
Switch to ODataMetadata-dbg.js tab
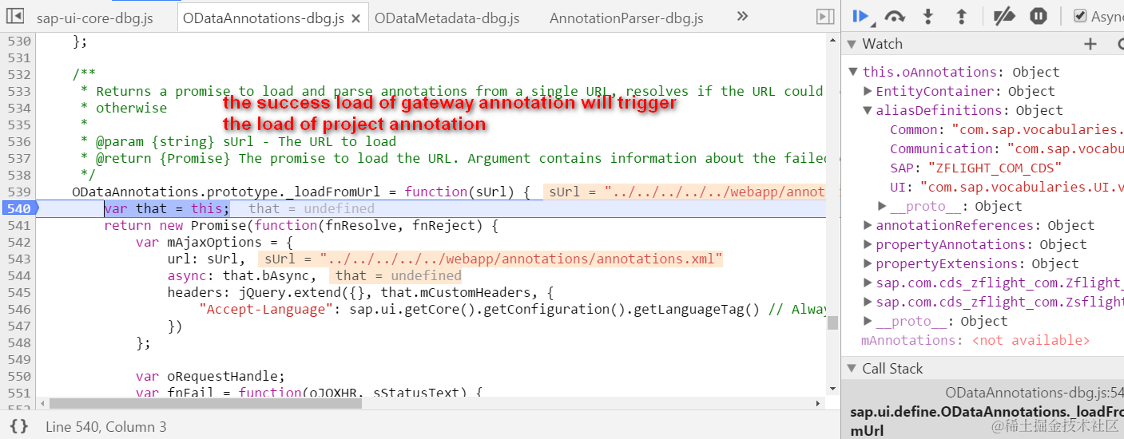(447, 18)
